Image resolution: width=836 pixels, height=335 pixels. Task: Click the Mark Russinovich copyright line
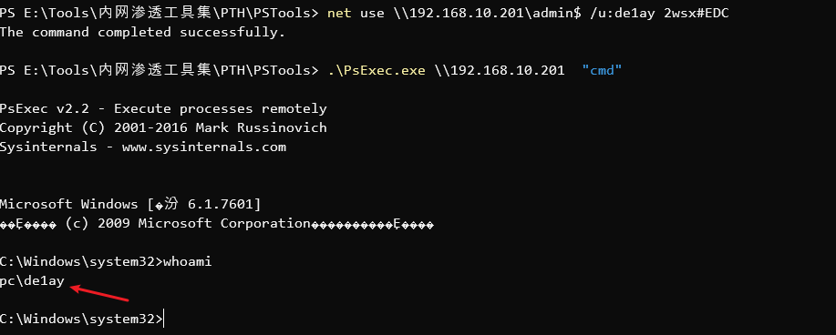163,127
